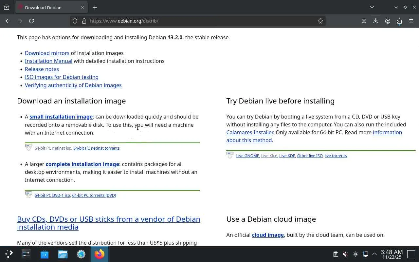Open the Firefox application menu
This screenshot has height=262, width=419.
pyautogui.click(x=411, y=21)
